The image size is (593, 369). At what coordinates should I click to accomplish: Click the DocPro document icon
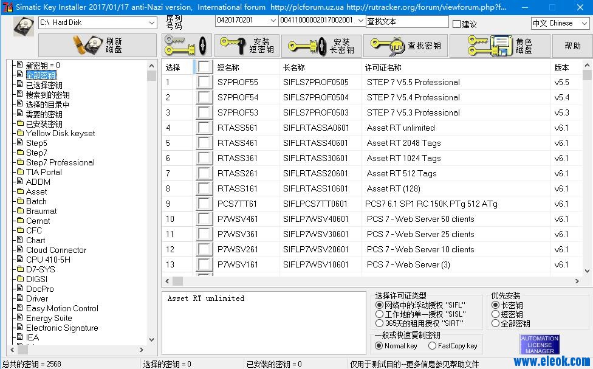tap(20, 288)
